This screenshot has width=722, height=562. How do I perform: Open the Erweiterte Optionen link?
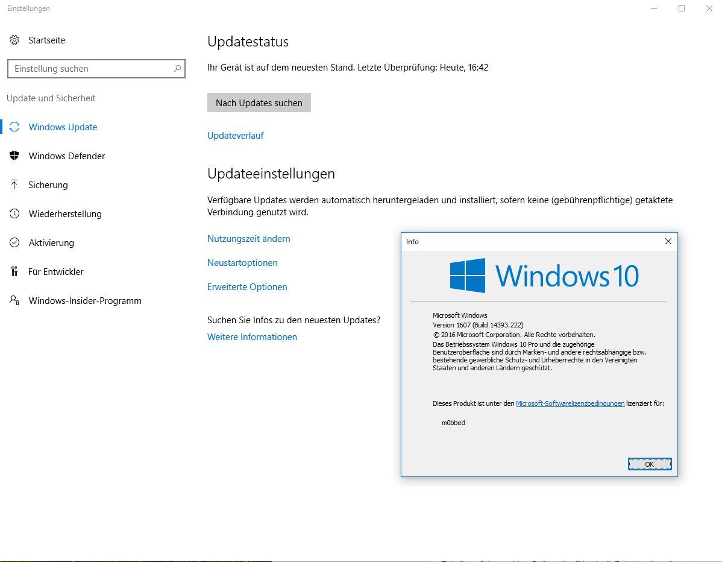coord(247,286)
